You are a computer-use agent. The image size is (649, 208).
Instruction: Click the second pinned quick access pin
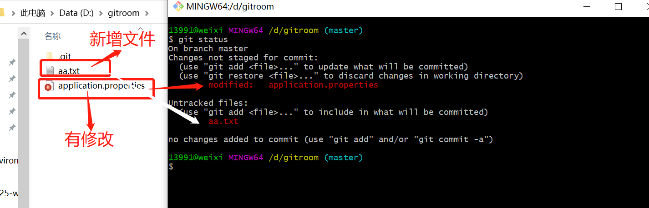point(12,79)
